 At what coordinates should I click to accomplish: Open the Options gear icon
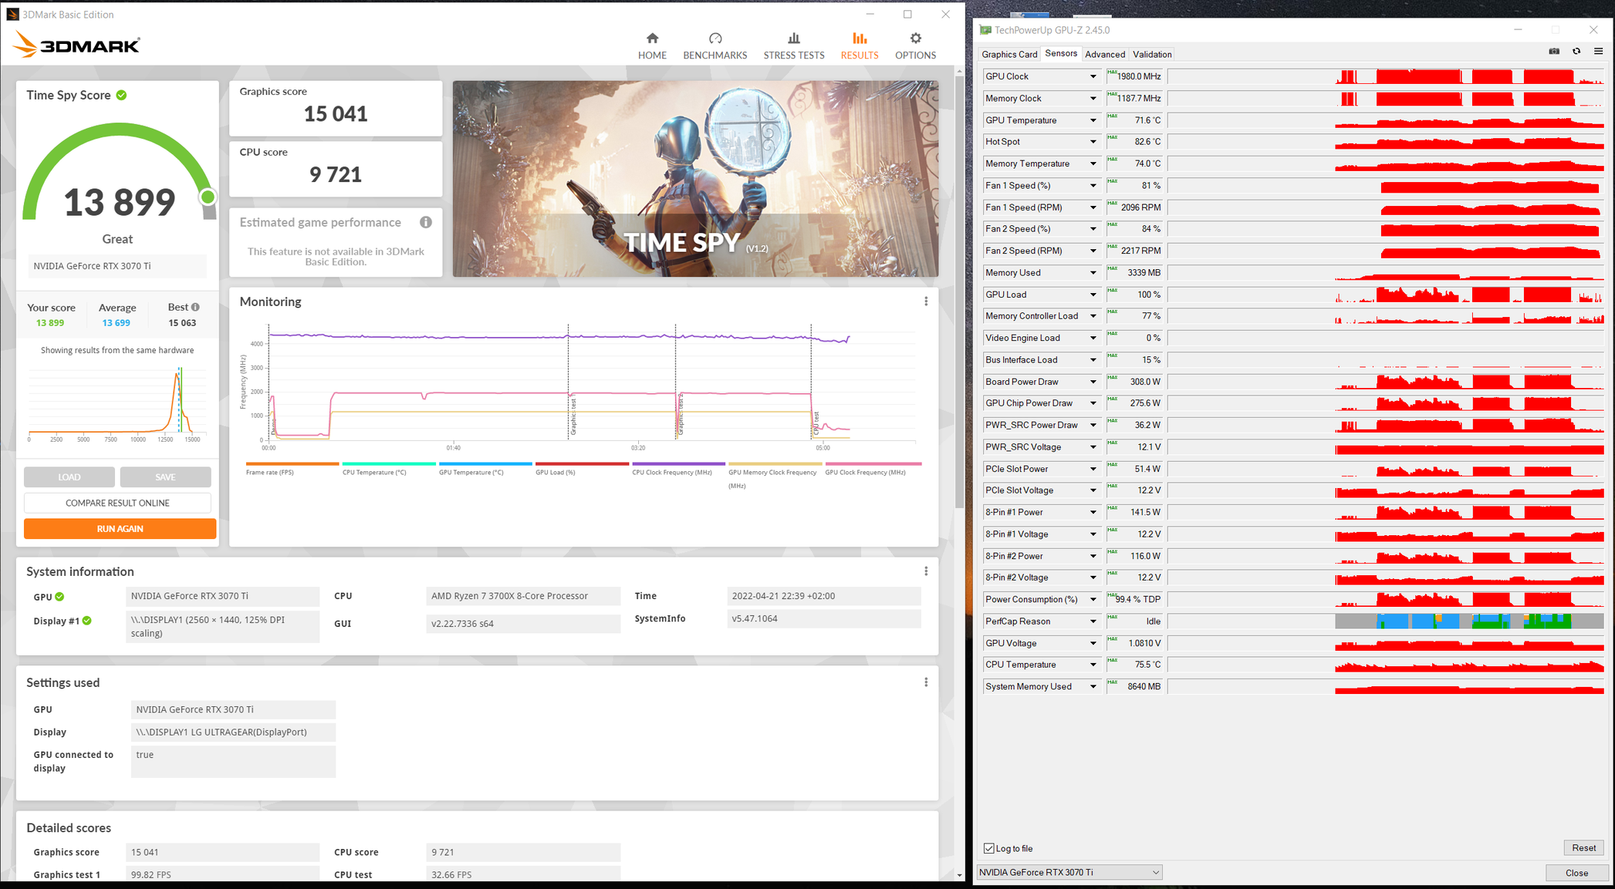[915, 39]
